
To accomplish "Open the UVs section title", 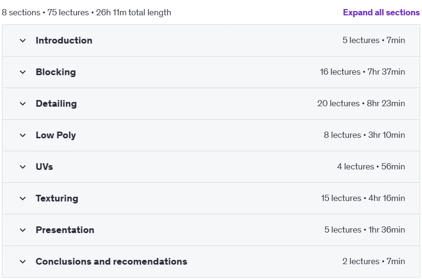I will tap(44, 167).
